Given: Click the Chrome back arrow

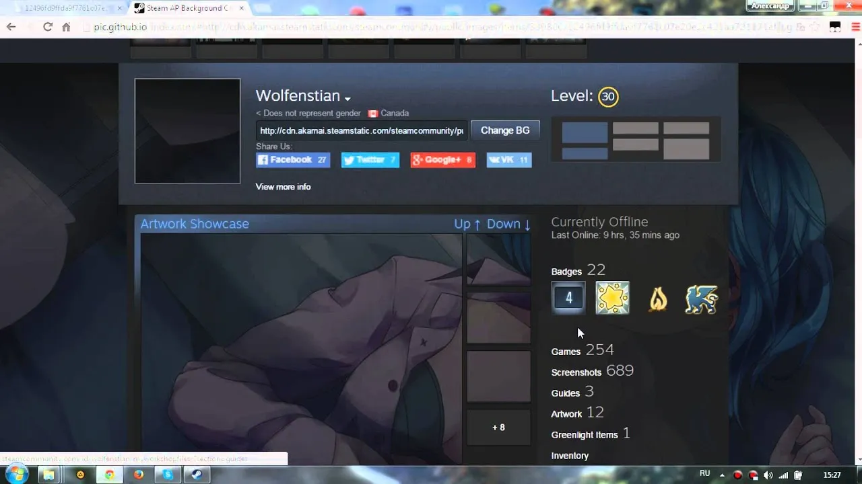Looking at the screenshot, I should [11, 27].
